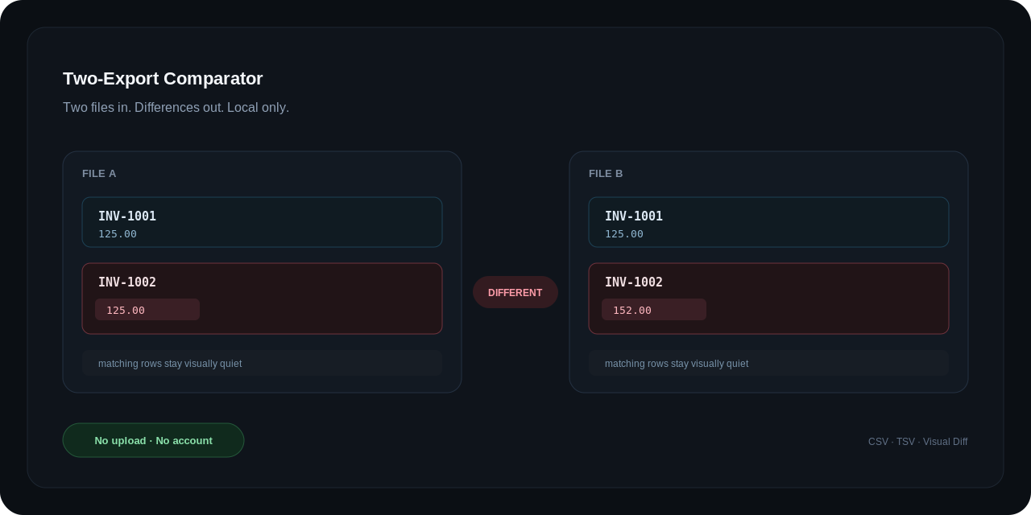Click 'matching rows stay visually quiet' note in File A

coord(262,364)
